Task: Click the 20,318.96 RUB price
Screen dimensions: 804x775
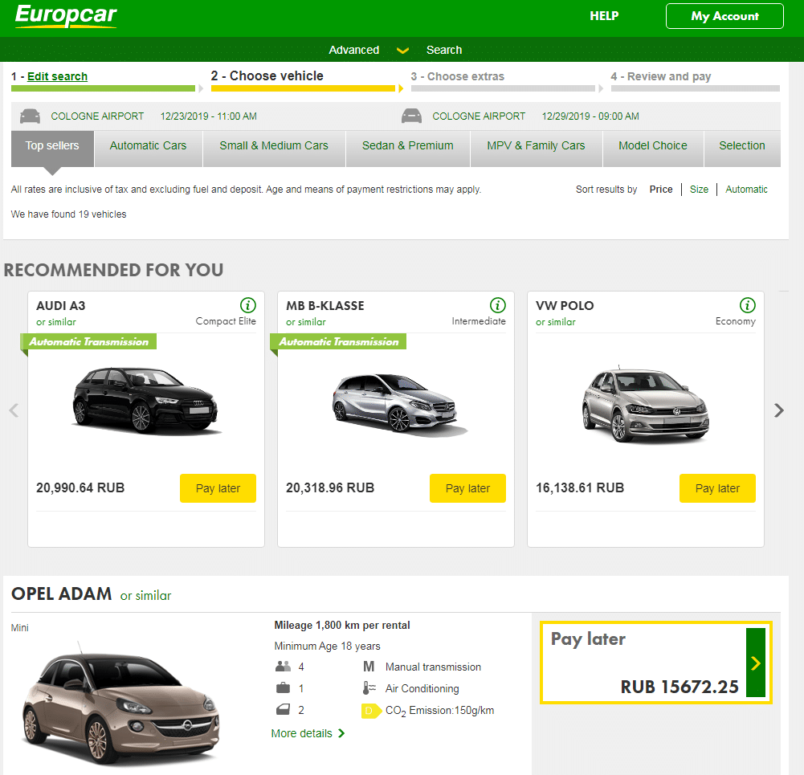Action: (x=330, y=487)
